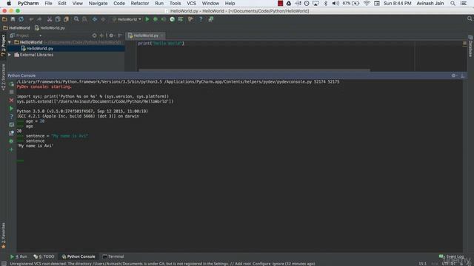Collapse the HelloWorld project folder

(10, 42)
